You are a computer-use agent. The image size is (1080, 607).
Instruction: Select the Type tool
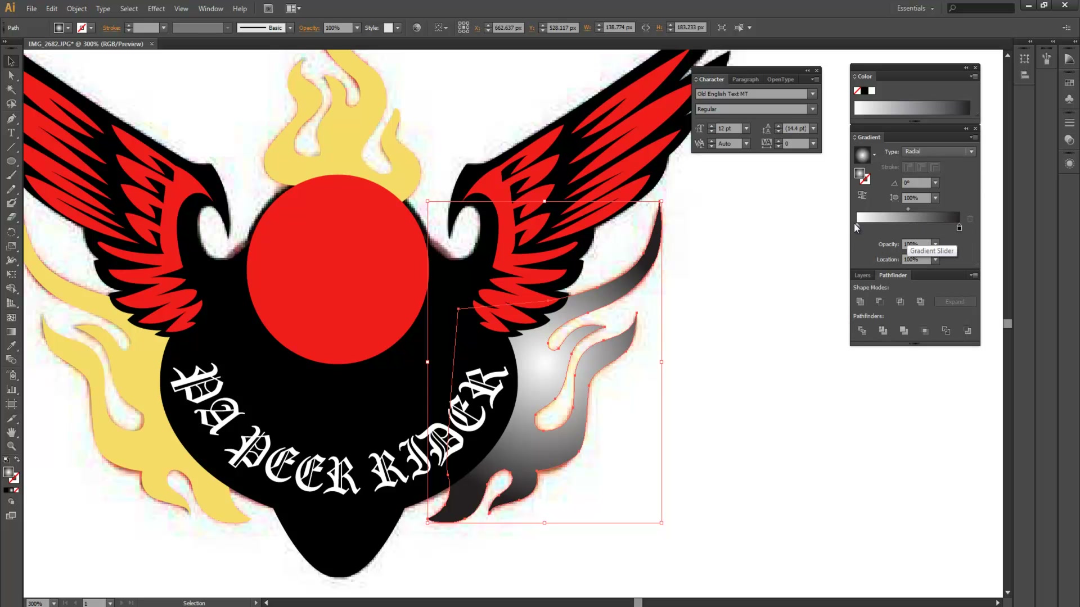(11, 133)
